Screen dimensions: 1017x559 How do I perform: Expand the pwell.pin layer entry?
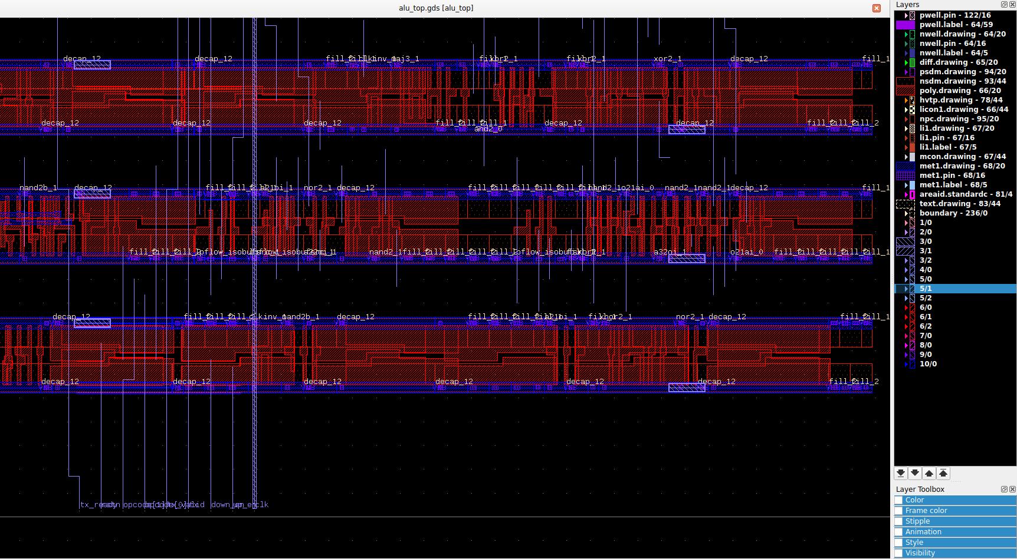click(907, 15)
